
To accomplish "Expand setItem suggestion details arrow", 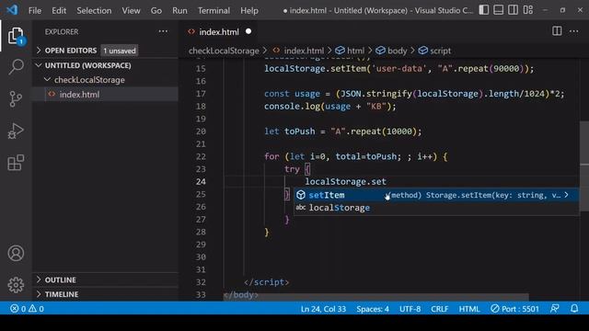I will (566, 195).
